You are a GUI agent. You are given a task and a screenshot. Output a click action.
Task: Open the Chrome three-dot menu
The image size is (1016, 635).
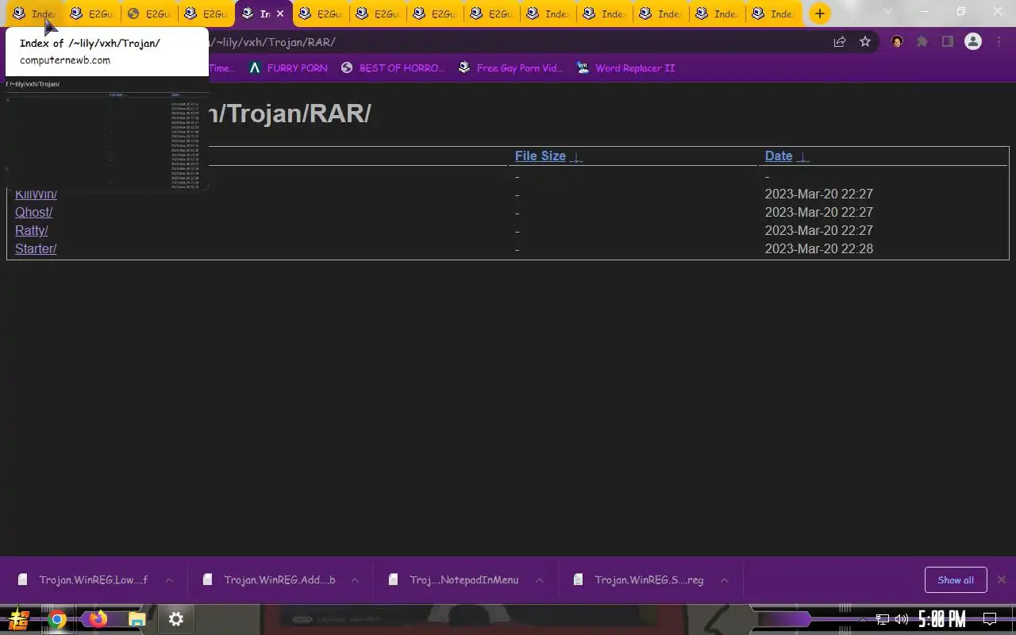998,42
